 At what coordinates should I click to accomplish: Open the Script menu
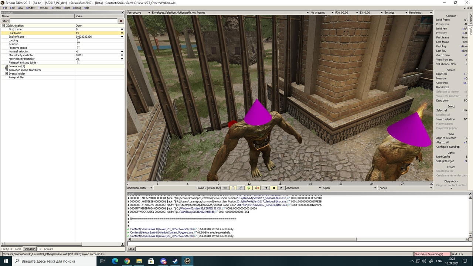click(x=67, y=8)
